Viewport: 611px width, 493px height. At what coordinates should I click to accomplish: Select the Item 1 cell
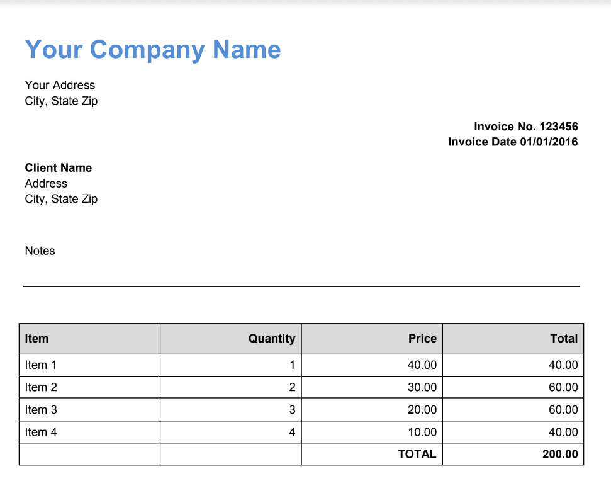tap(41, 365)
